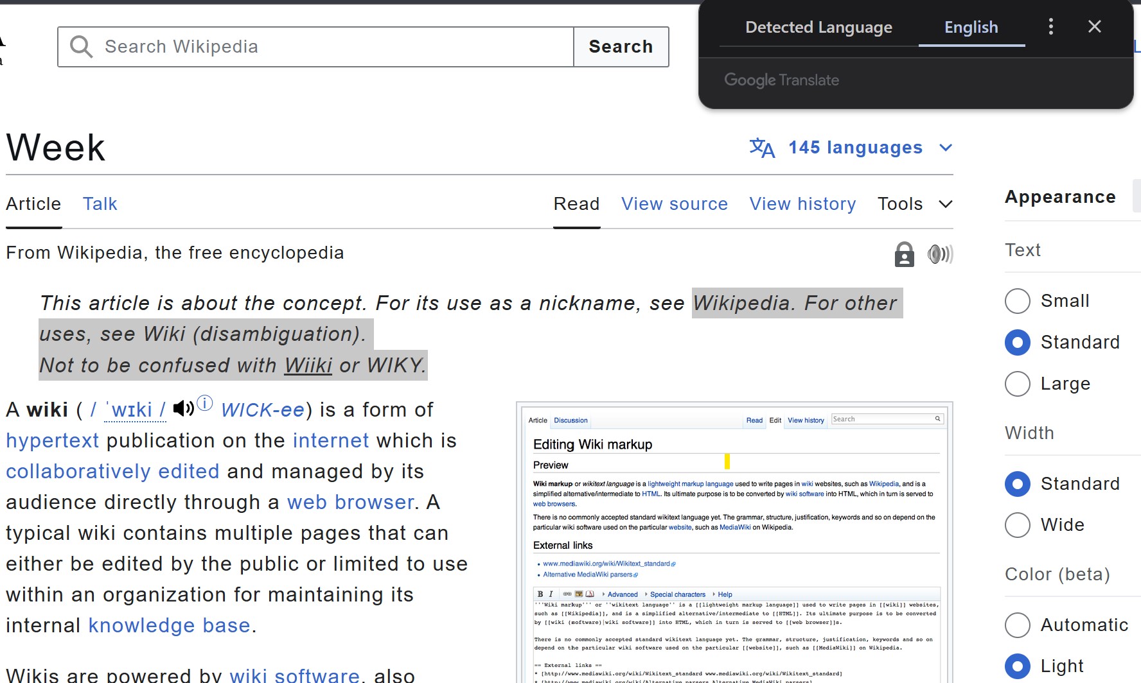The image size is (1141, 683).
Task: Select Wide width option
Action: (1018, 525)
